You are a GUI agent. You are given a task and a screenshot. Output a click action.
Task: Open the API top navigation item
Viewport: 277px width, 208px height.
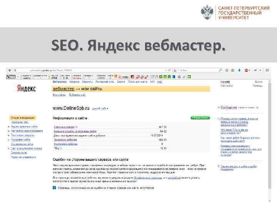click(152, 82)
